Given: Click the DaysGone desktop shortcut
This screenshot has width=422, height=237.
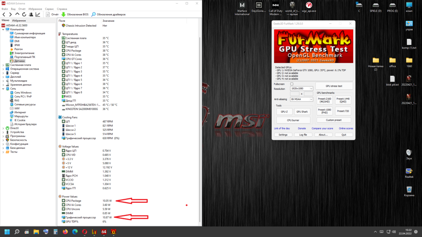Looking at the screenshot, I should [x=259, y=7].
